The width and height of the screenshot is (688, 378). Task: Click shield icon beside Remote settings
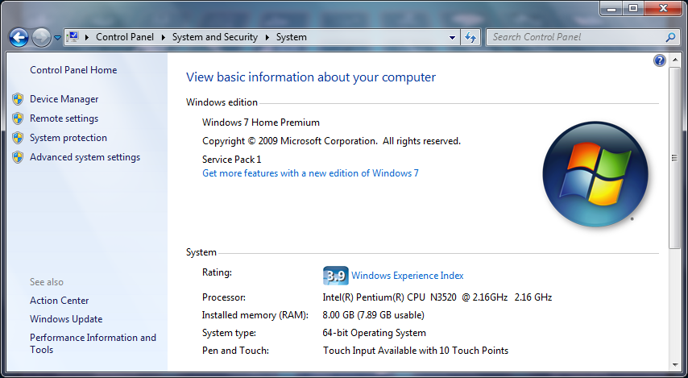point(18,118)
